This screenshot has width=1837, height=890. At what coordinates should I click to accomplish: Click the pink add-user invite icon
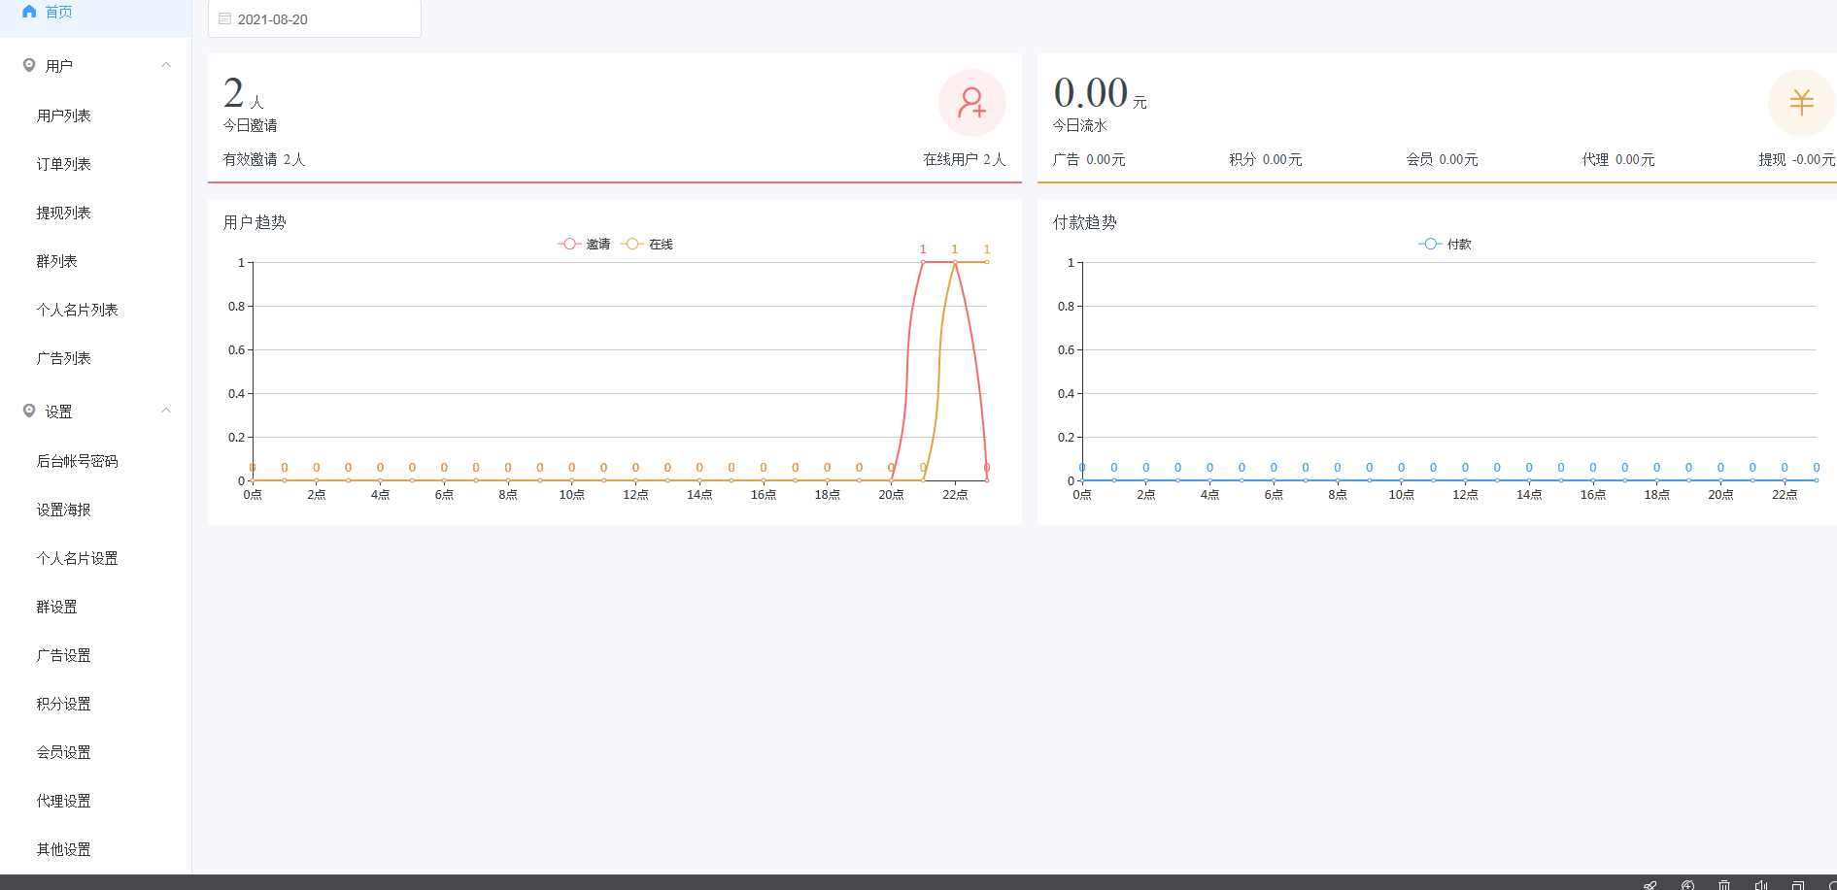971,103
